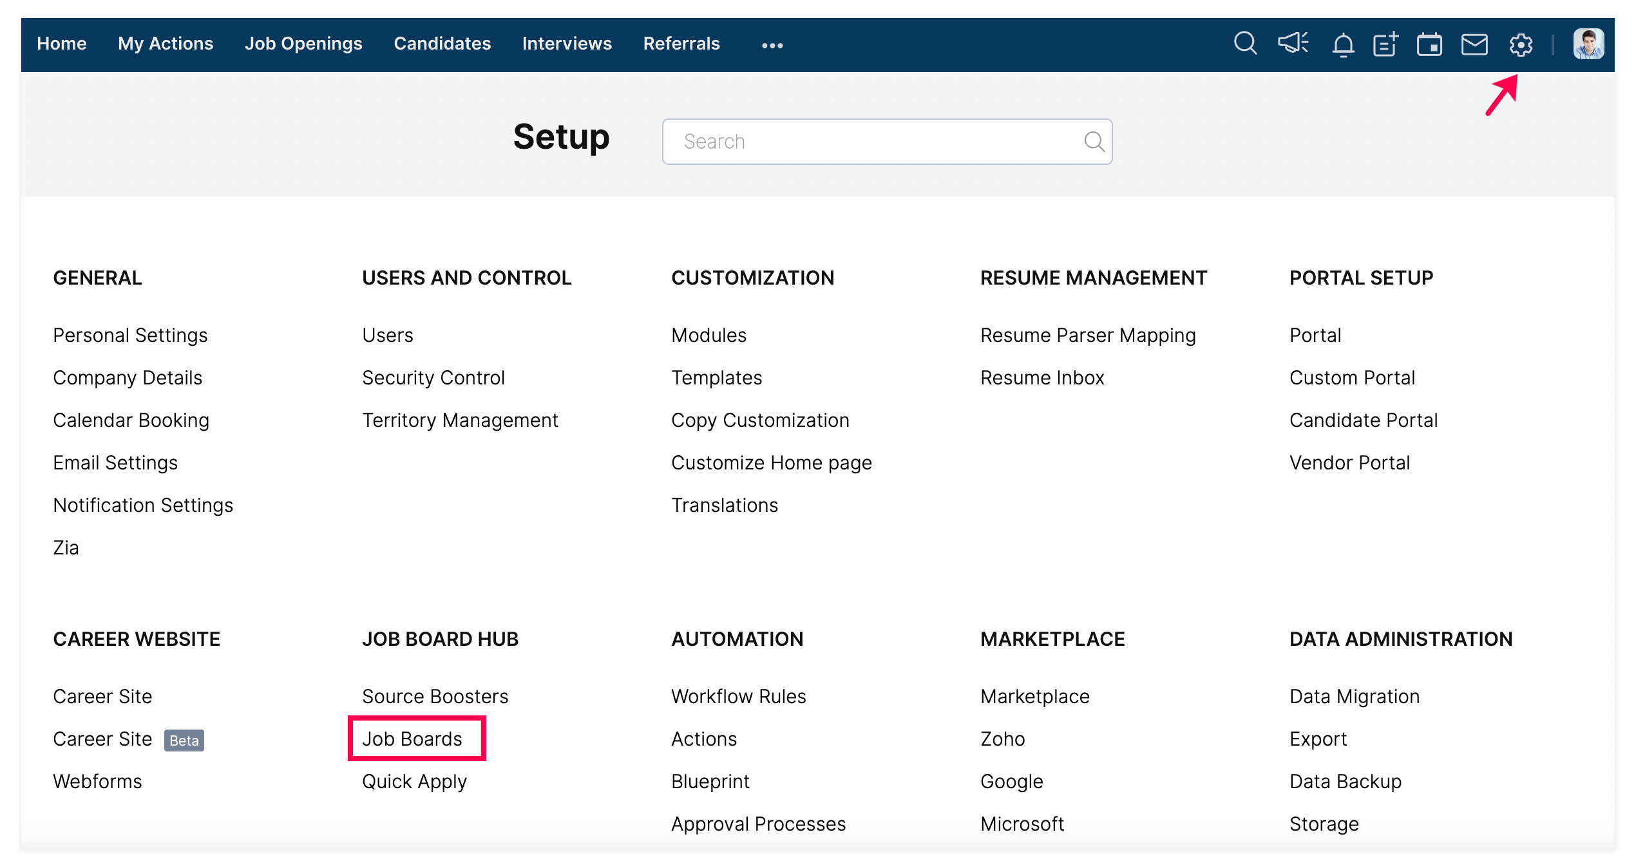Open Personal Settings under General
1636x868 pixels.
coord(130,335)
